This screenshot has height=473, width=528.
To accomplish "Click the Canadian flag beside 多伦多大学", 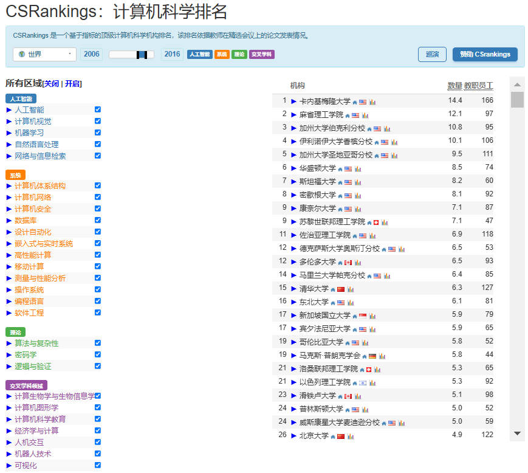I will click(348, 263).
